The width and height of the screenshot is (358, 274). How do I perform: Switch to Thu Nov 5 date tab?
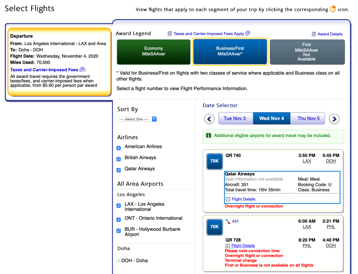coord(308,118)
